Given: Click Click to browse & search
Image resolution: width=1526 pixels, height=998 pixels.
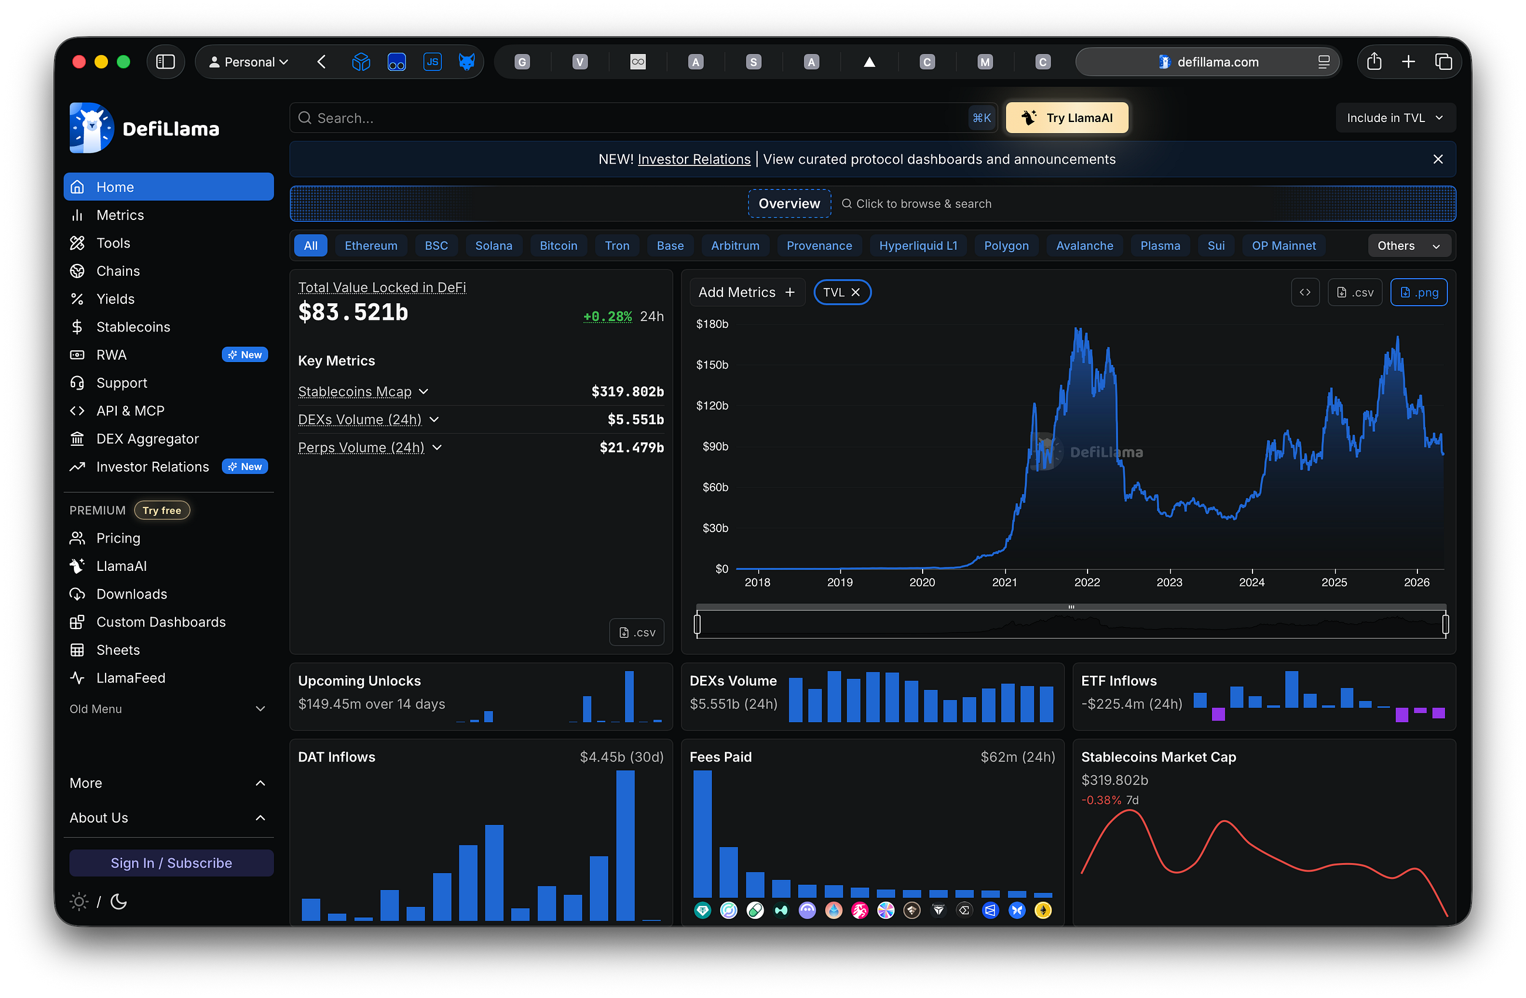Looking at the screenshot, I should pyautogui.click(x=916, y=204).
